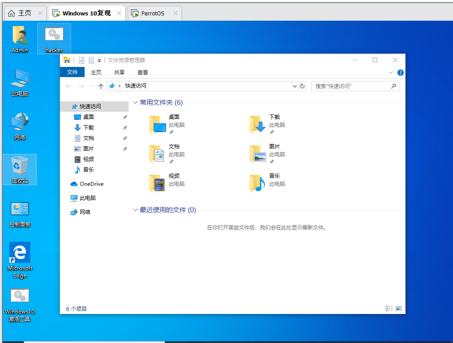Click the Up one level arrow
This screenshot has height=343, width=453.
tap(100, 86)
